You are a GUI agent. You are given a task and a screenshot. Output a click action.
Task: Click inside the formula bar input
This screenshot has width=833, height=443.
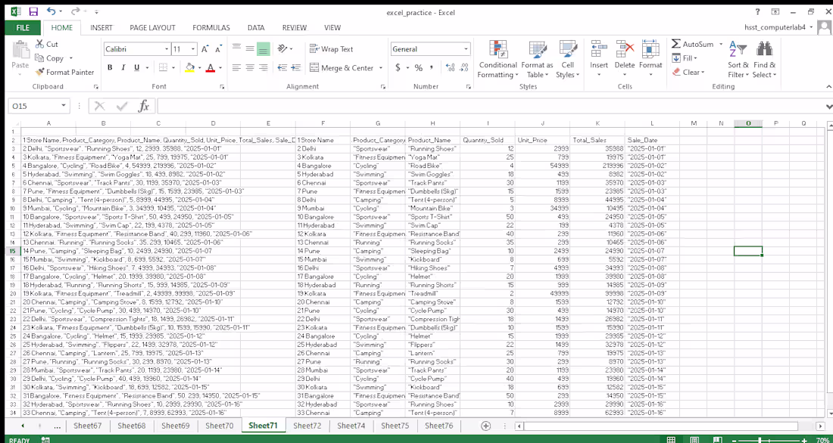(x=491, y=106)
